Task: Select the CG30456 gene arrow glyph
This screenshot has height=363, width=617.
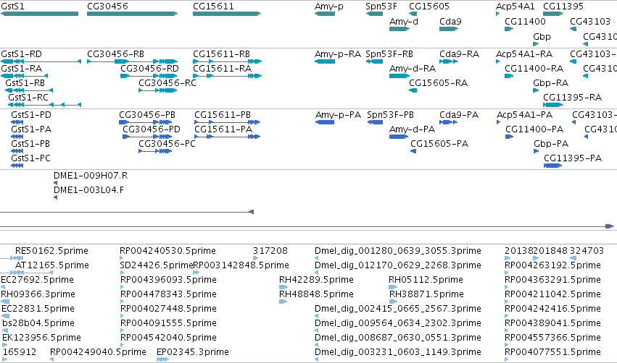Action: (132, 14)
